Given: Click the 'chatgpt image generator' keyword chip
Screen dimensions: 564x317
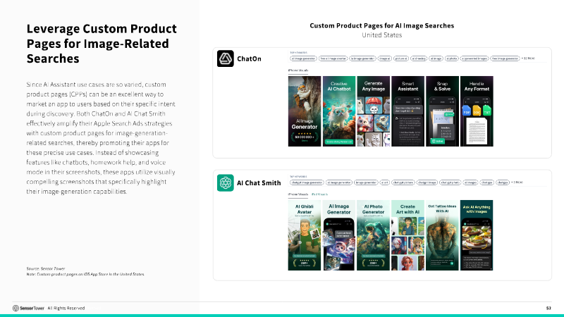Looking at the screenshot, I should pos(307,182).
